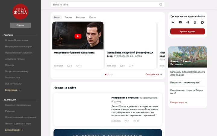The width and height of the screenshot is (217, 136).
Task: Open Какой сегодня праздник collection
Action: pos(18,105)
